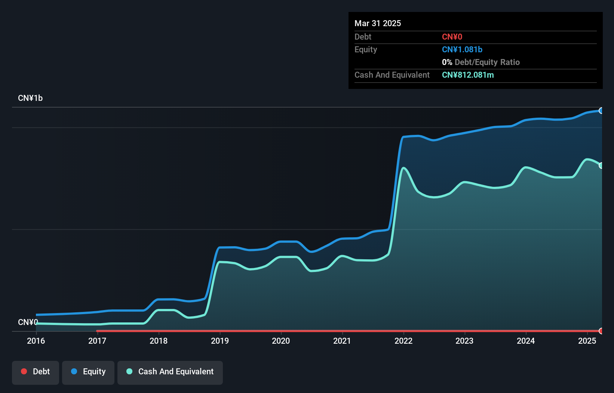Click the Cash And Equivalent tooltip row label
Screen dimensions: 614x393
click(x=392, y=75)
